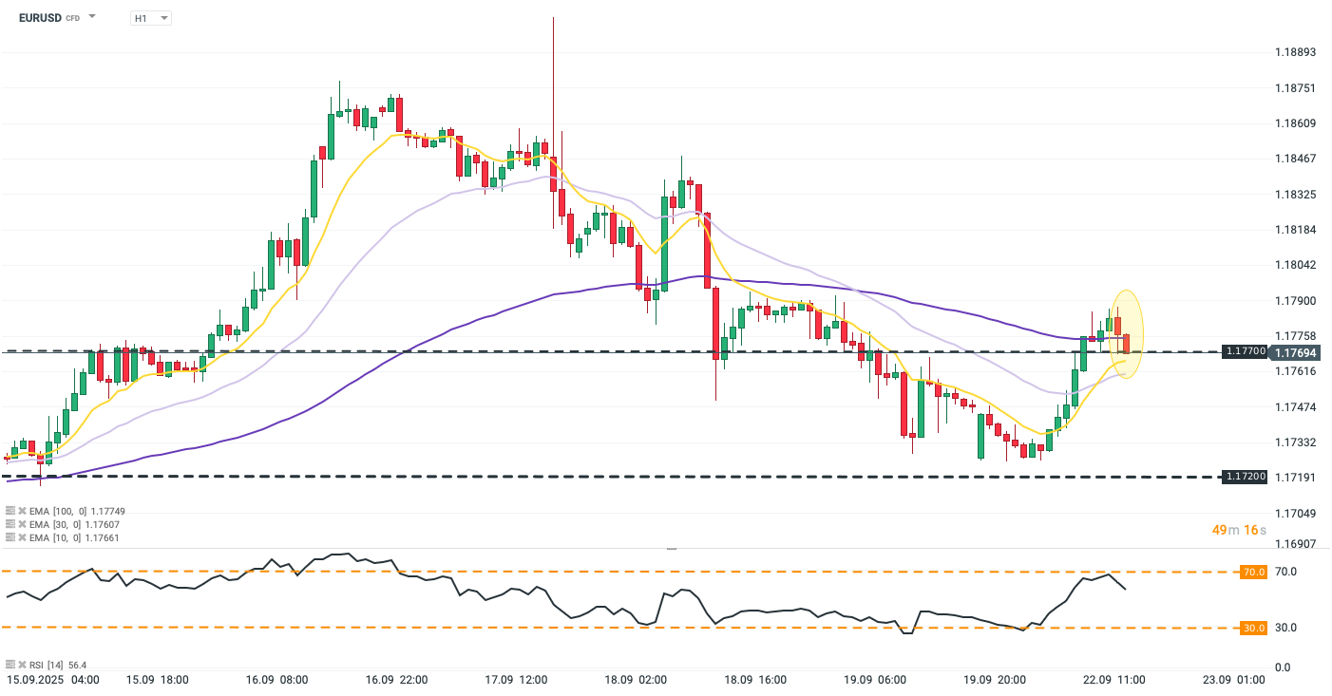Open settings icon for EMA 10 indicator
The image size is (1332, 696).
[x=10, y=537]
